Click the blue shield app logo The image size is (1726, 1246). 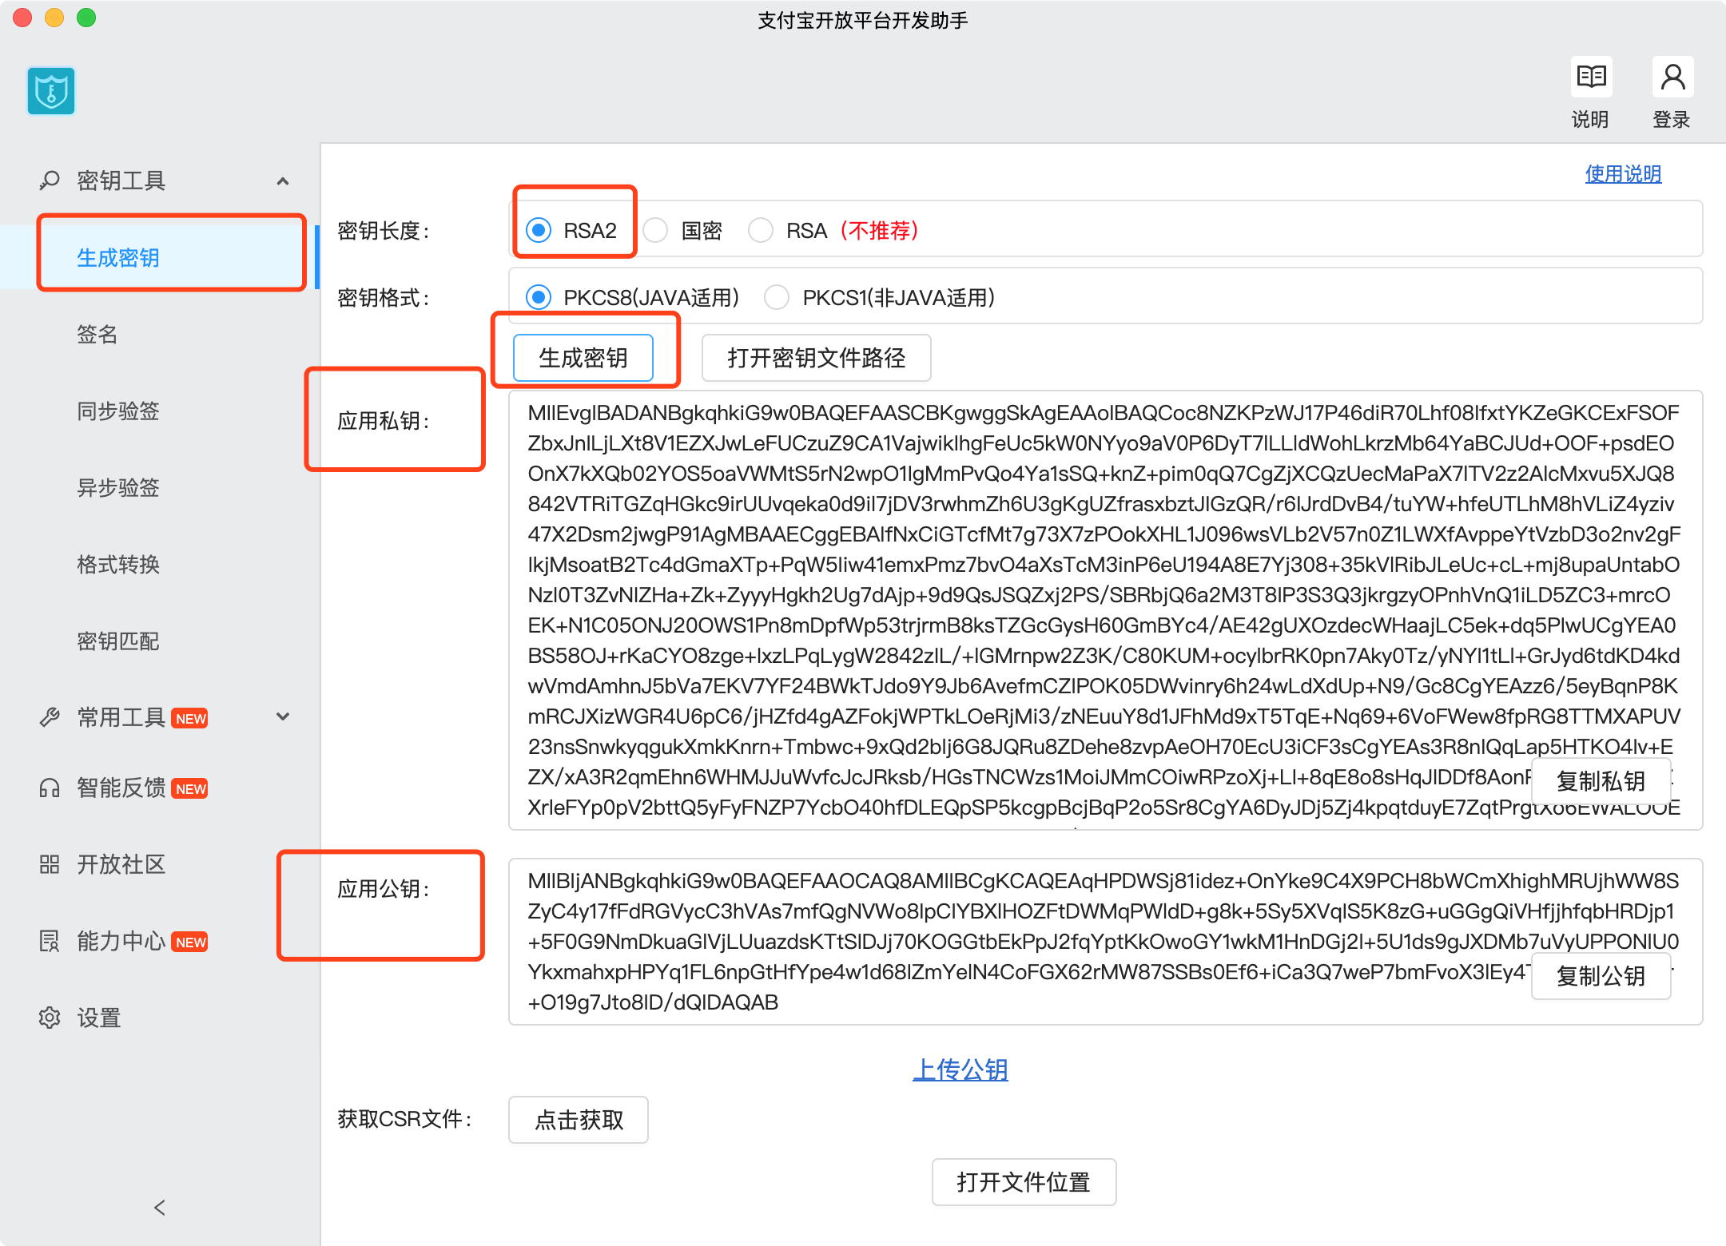point(51,91)
